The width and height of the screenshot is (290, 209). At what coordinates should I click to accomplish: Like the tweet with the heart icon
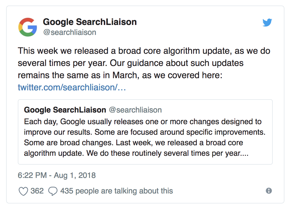point(23,191)
